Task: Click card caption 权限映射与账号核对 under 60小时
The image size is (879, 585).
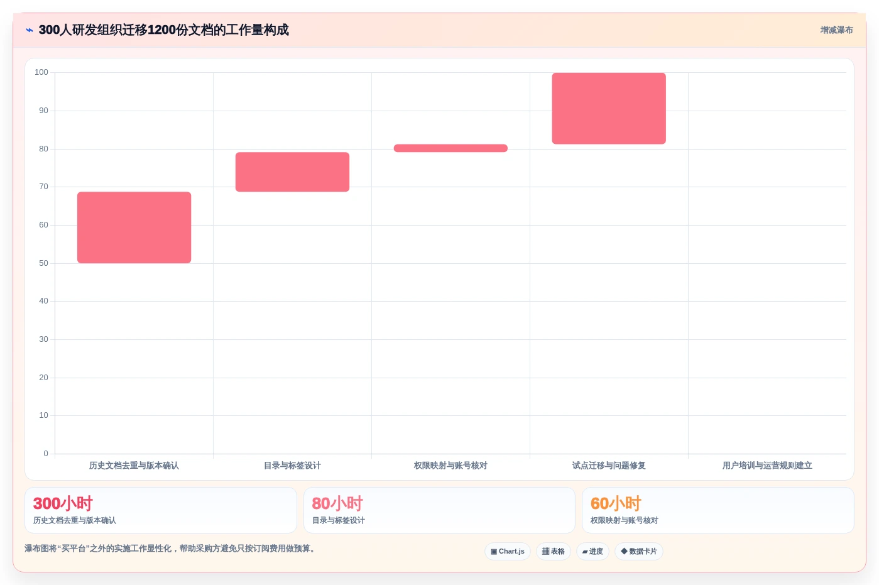Action: point(625,520)
